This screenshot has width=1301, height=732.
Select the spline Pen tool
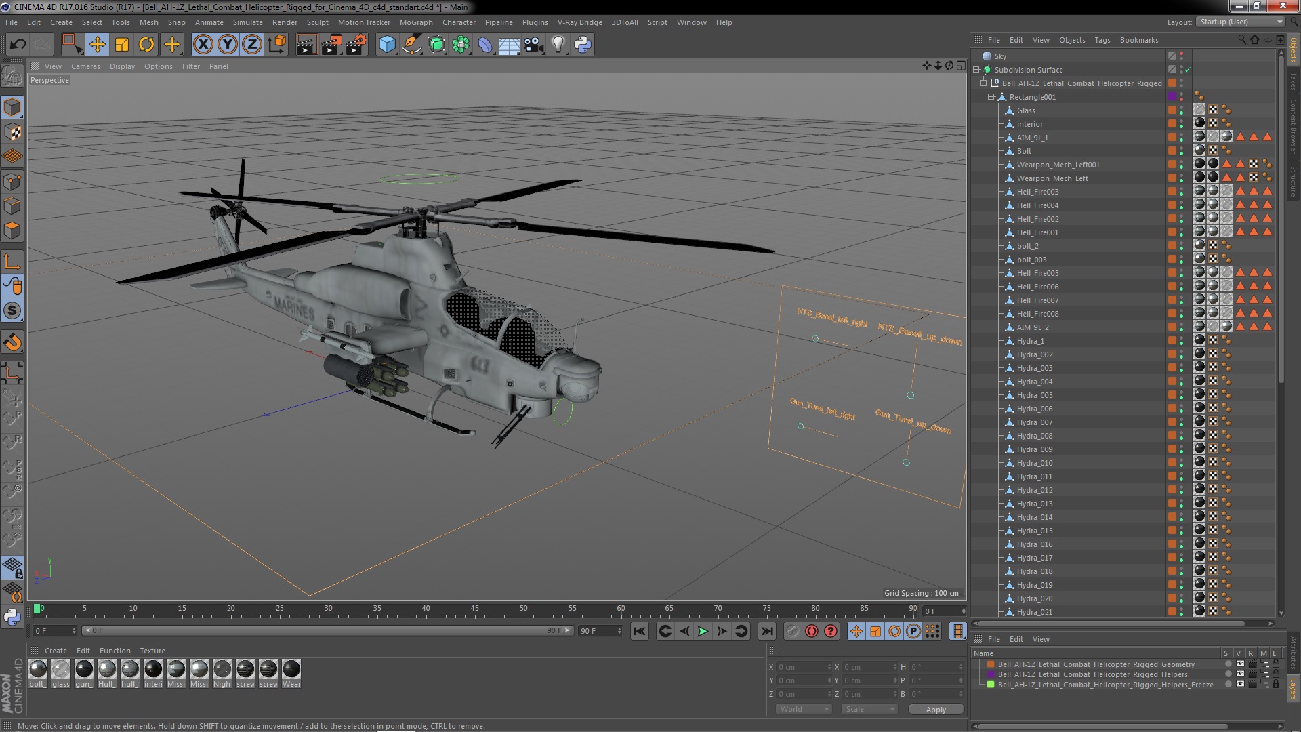[x=412, y=45]
